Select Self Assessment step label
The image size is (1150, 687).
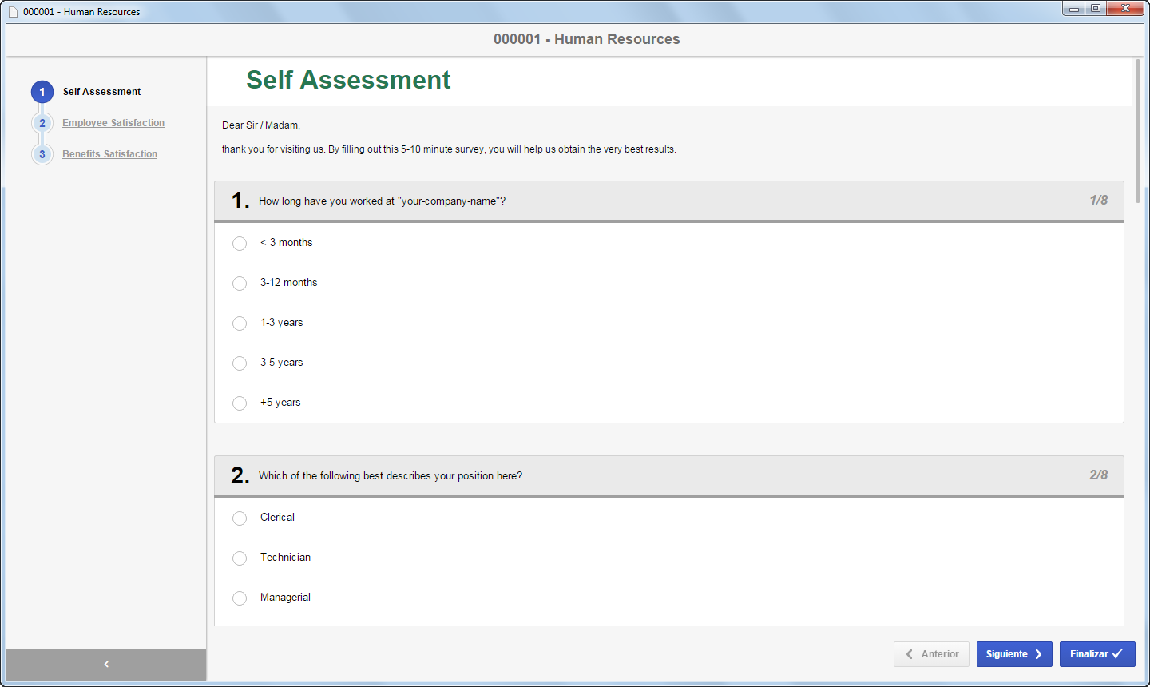(102, 92)
